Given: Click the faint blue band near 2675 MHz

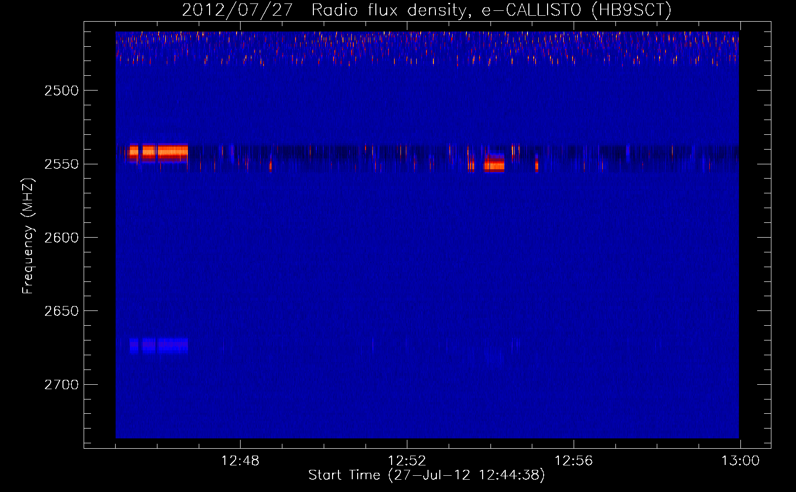Looking at the screenshot, I should 158,346.
